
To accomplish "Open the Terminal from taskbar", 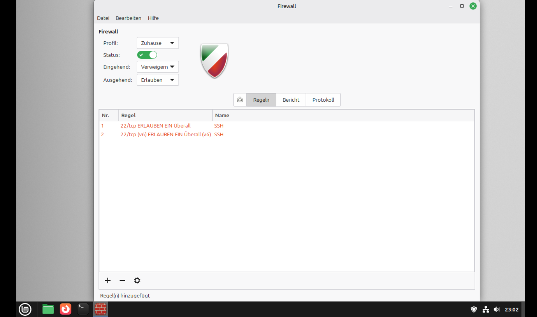I will [83, 309].
